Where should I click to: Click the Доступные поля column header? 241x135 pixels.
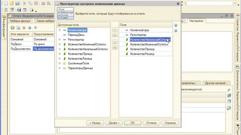[84, 25]
